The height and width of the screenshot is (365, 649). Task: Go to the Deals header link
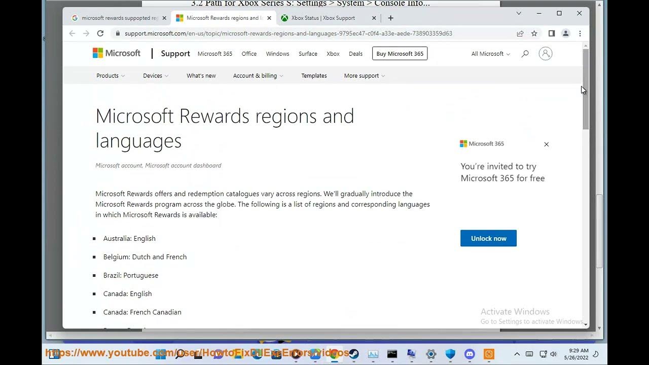pyautogui.click(x=356, y=54)
